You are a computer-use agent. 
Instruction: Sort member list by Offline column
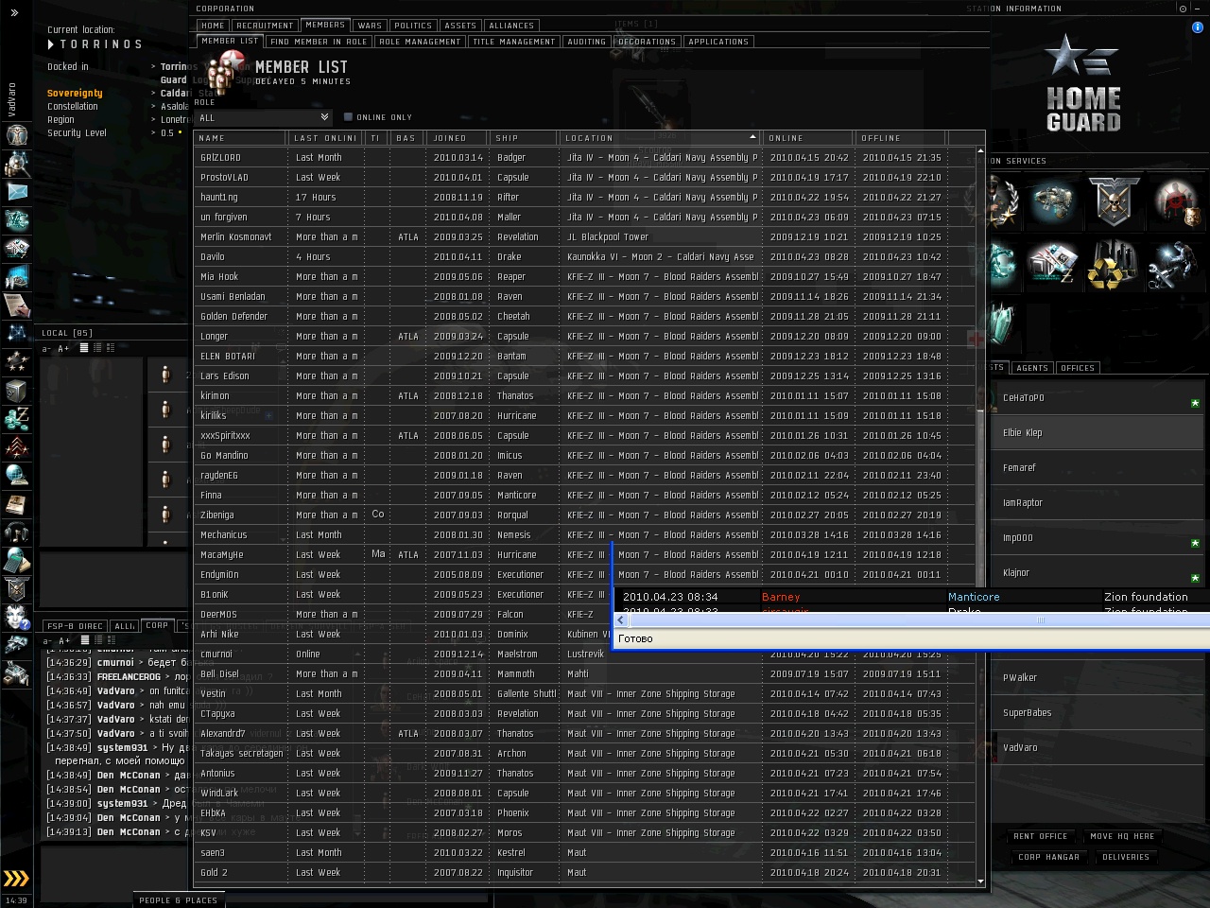(x=901, y=138)
